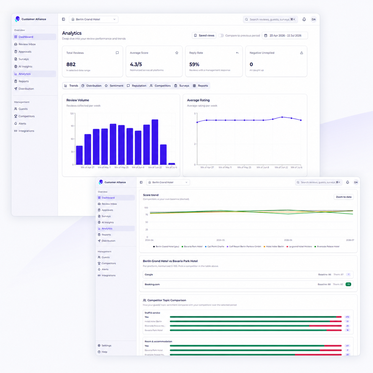Open AI Insights in back window sidebar
This screenshot has width=373, height=373.
[x=35, y=67]
